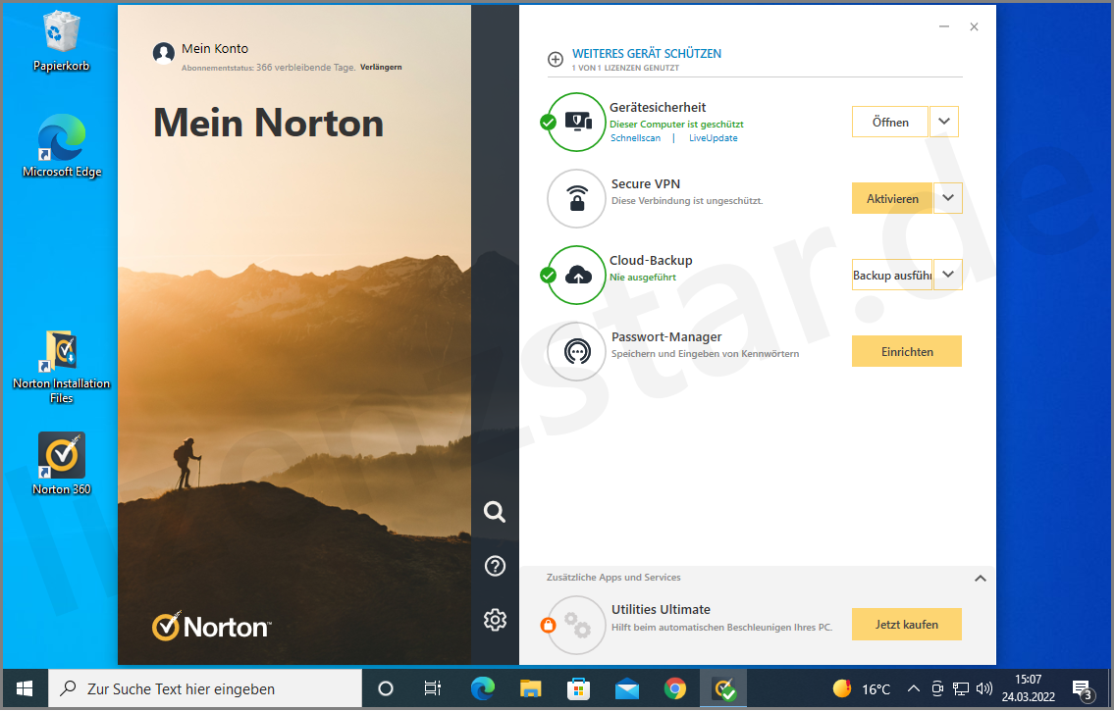Expand the Secure VPN options dropdown
1115x711 pixels.
[x=947, y=198]
